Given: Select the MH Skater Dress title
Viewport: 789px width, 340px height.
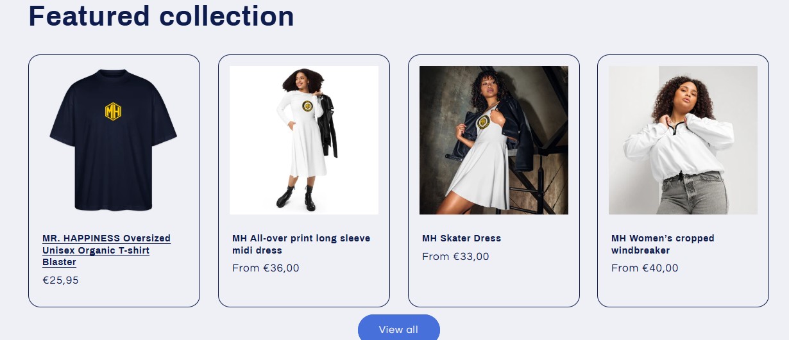Looking at the screenshot, I should click(461, 238).
